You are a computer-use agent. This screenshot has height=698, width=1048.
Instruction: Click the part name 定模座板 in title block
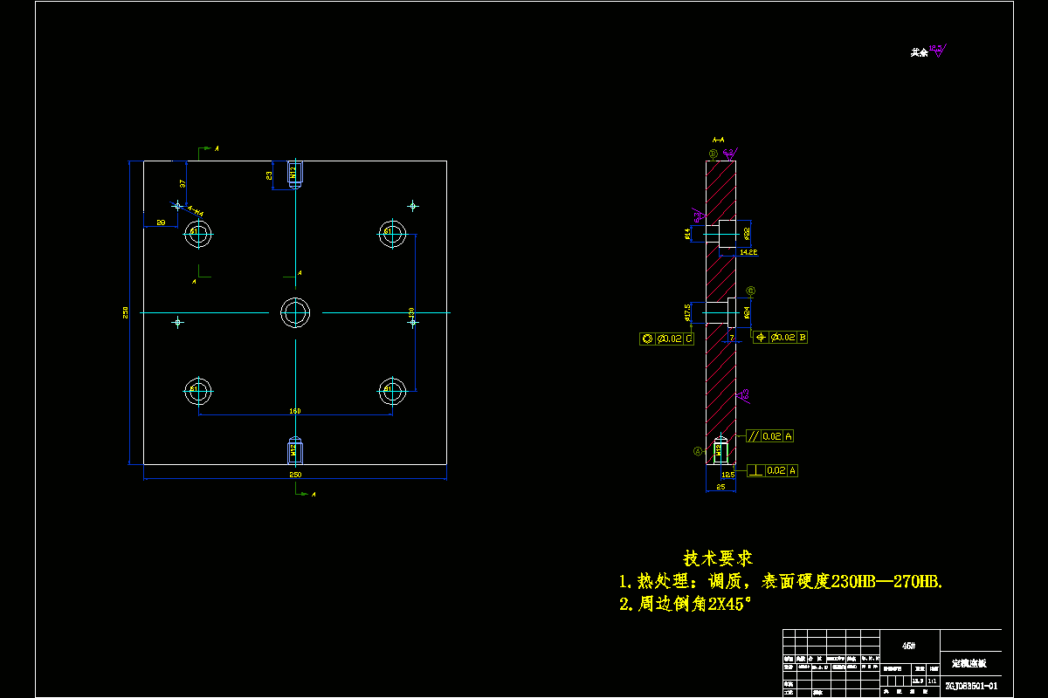969,664
